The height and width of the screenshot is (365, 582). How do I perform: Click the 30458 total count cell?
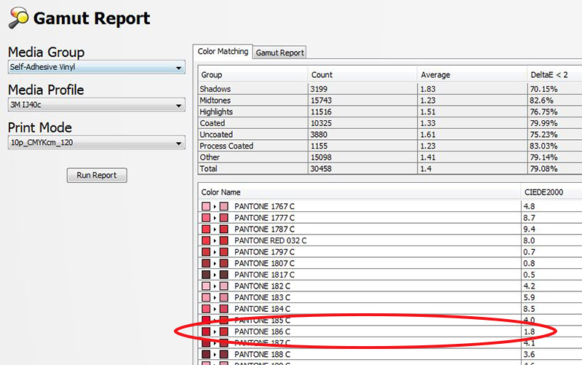click(321, 169)
